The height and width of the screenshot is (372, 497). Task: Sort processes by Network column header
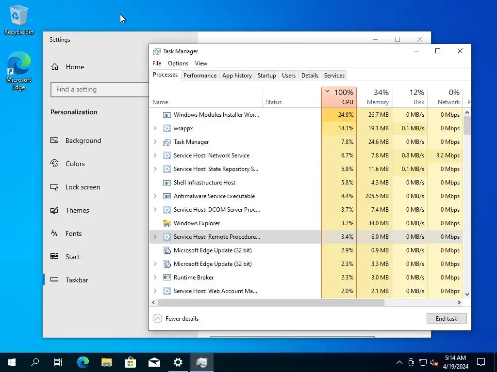coord(446,97)
